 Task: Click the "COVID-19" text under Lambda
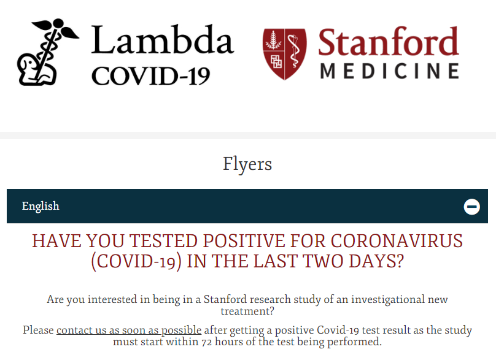150,75
